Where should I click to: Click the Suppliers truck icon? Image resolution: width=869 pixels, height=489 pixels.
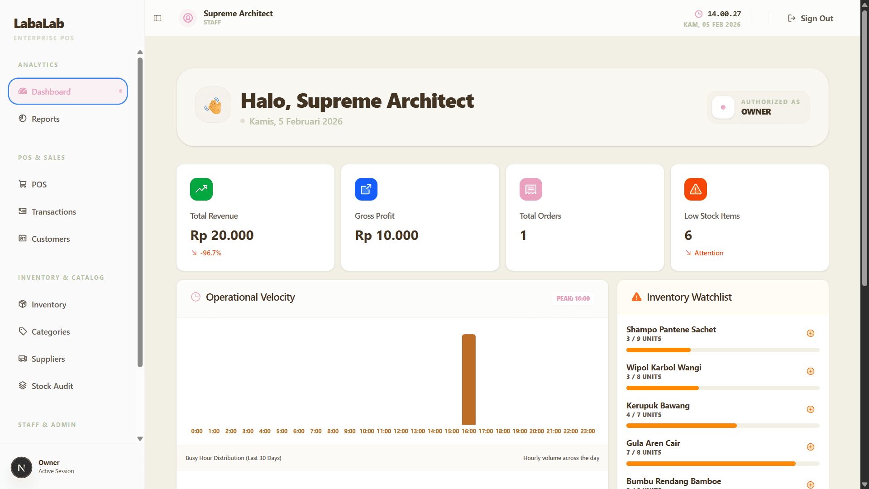click(23, 358)
